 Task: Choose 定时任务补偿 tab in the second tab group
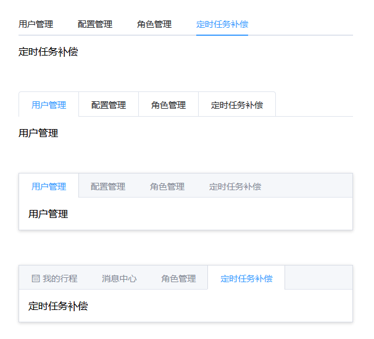tap(237, 105)
